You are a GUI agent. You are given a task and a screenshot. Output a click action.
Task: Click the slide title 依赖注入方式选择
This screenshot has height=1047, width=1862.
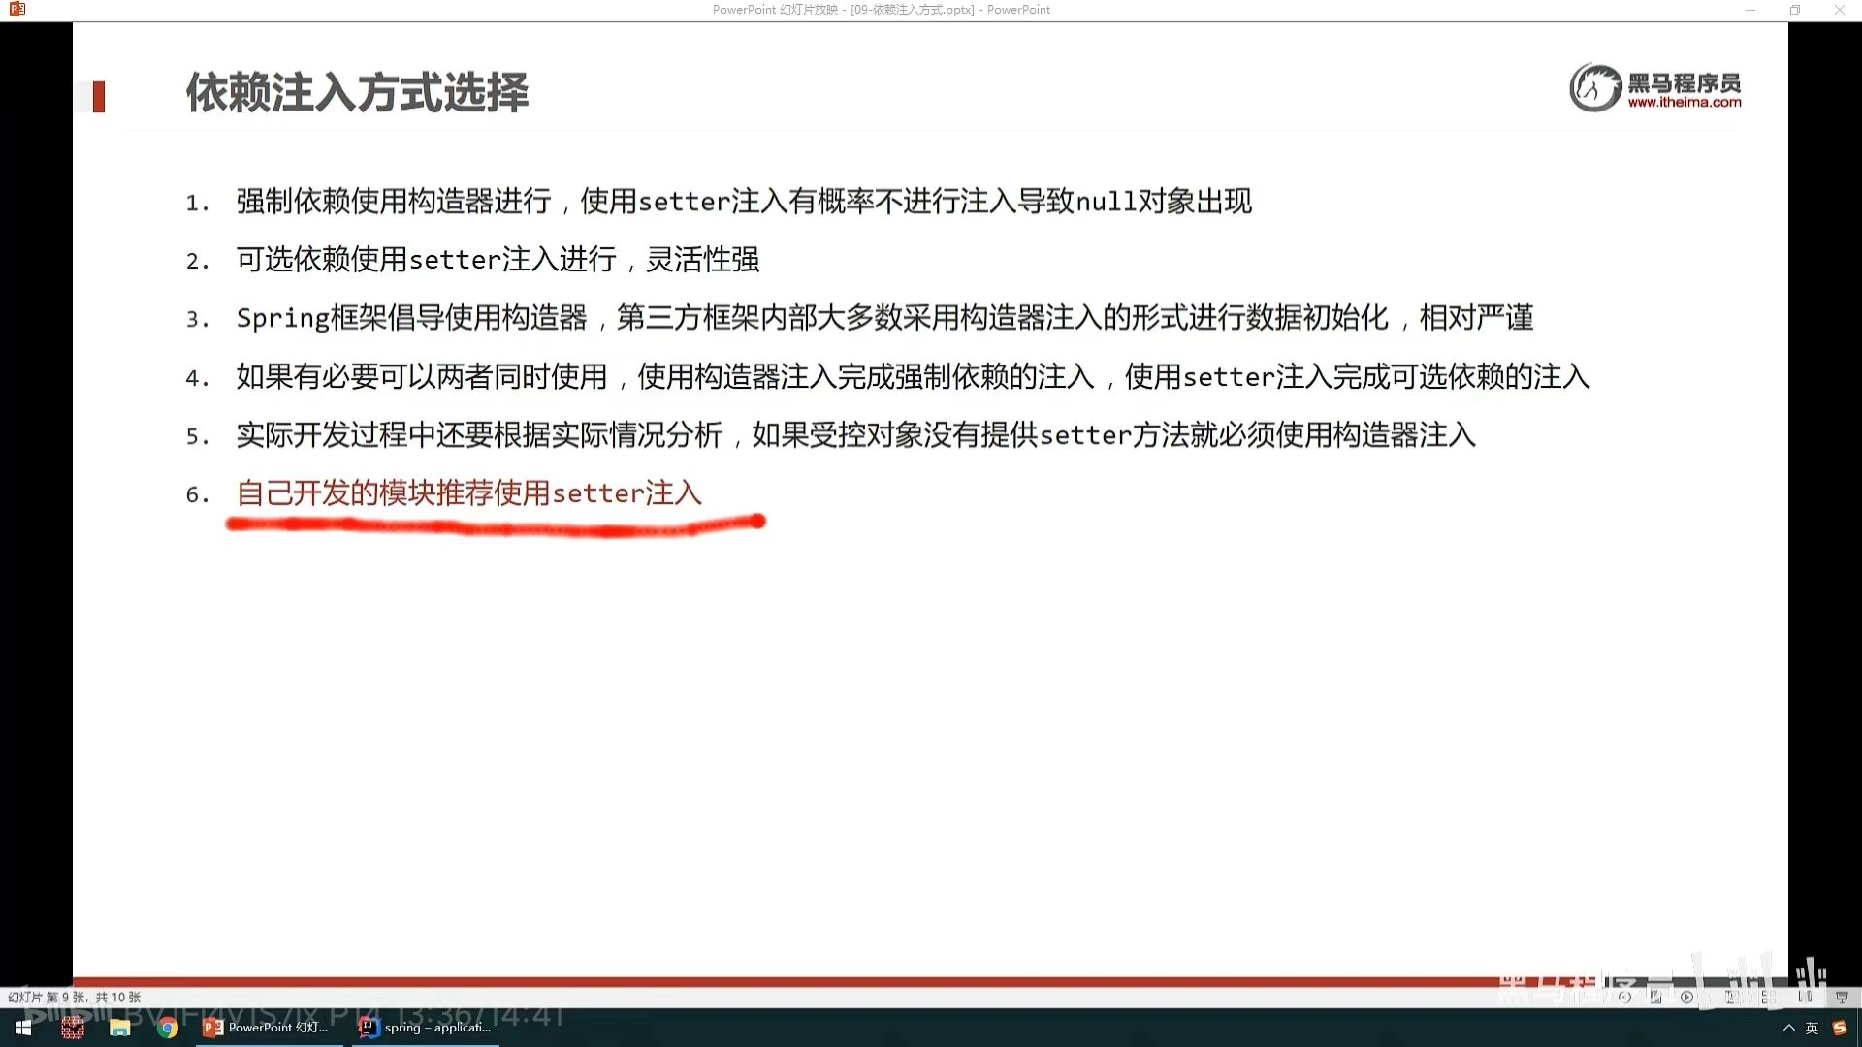357,93
